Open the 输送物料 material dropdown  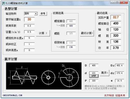tap(31, 14)
